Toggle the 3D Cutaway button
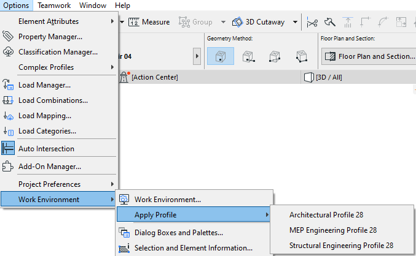Viewport: 416px width, 256px height. [259, 22]
